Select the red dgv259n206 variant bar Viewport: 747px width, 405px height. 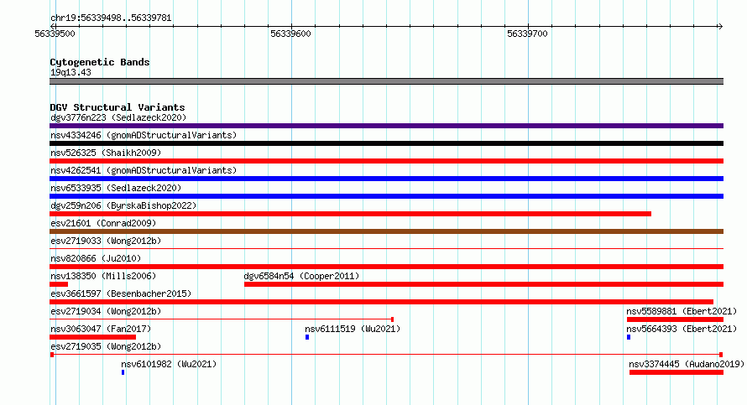point(350,214)
